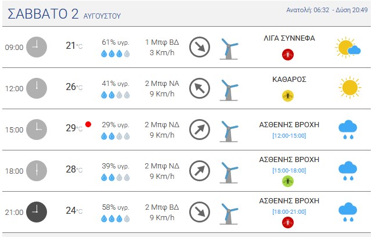Image resolution: width=372 pixels, height=237 pixels.
Task: Click the sun and cloud icon at 09:00
Action: click(x=348, y=47)
